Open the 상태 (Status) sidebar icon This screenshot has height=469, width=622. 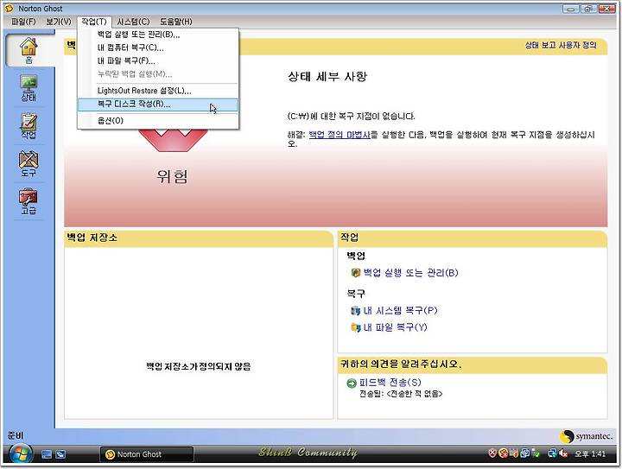point(29,88)
